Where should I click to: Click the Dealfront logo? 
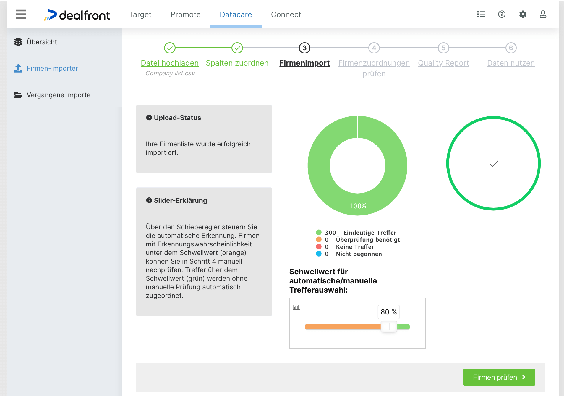(77, 15)
